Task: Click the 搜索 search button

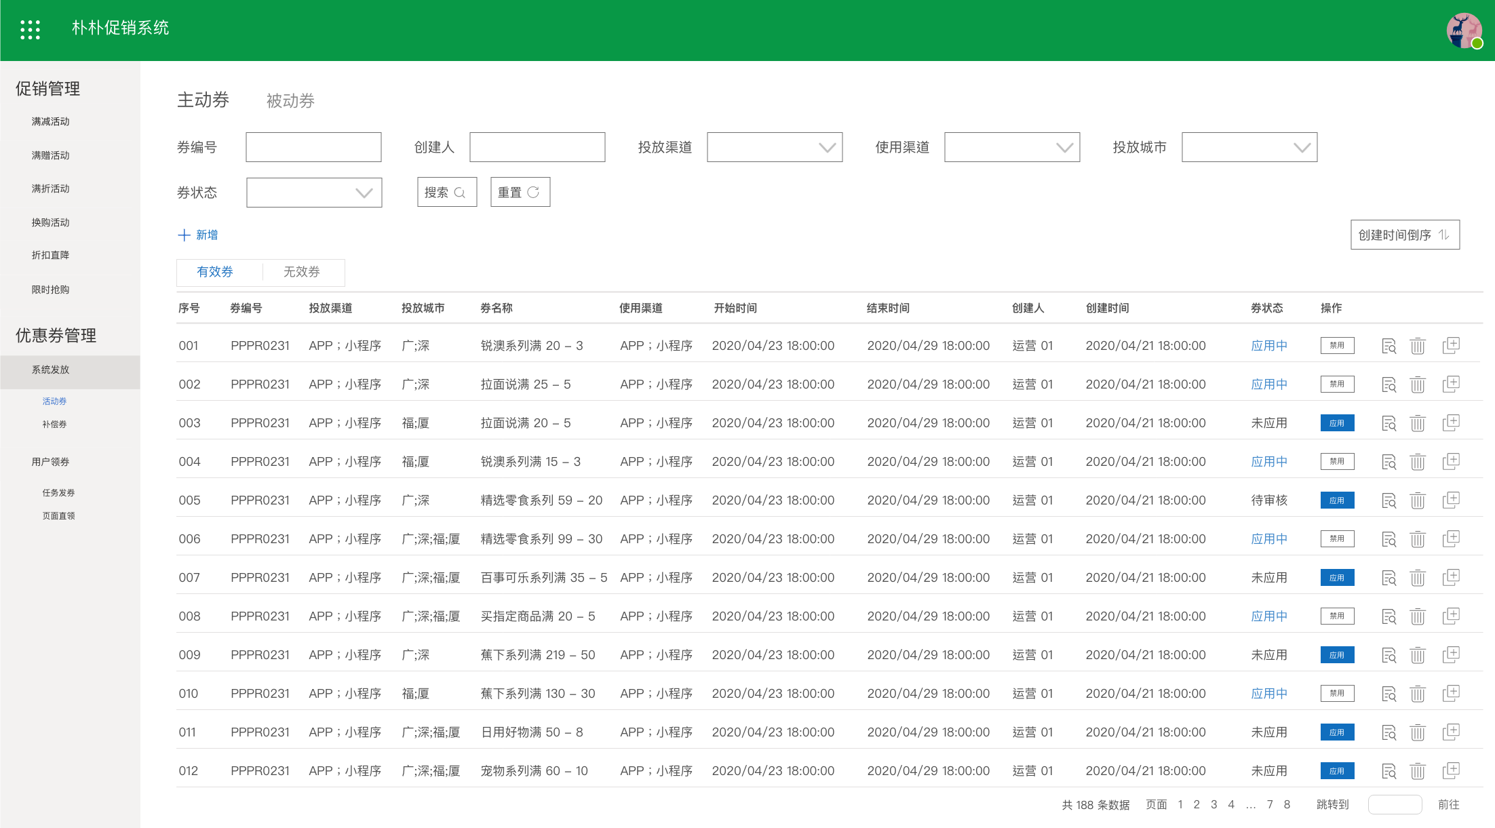Action: pos(446,193)
